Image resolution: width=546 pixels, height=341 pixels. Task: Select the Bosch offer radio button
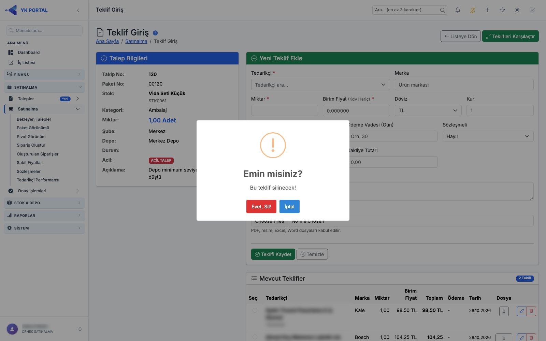pyautogui.click(x=255, y=337)
